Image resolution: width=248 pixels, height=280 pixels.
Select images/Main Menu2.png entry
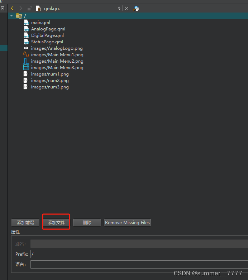click(x=57, y=61)
